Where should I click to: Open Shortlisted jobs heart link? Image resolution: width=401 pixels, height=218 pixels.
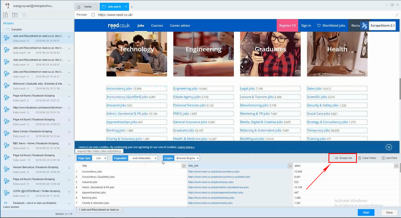point(331,25)
